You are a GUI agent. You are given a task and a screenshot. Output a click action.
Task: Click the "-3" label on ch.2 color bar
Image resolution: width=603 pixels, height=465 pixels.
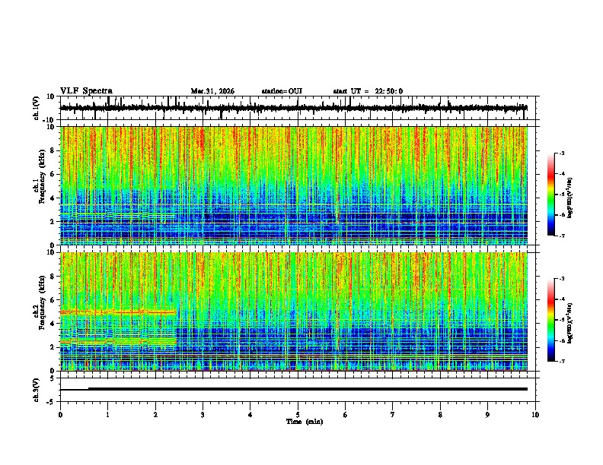tap(562, 279)
